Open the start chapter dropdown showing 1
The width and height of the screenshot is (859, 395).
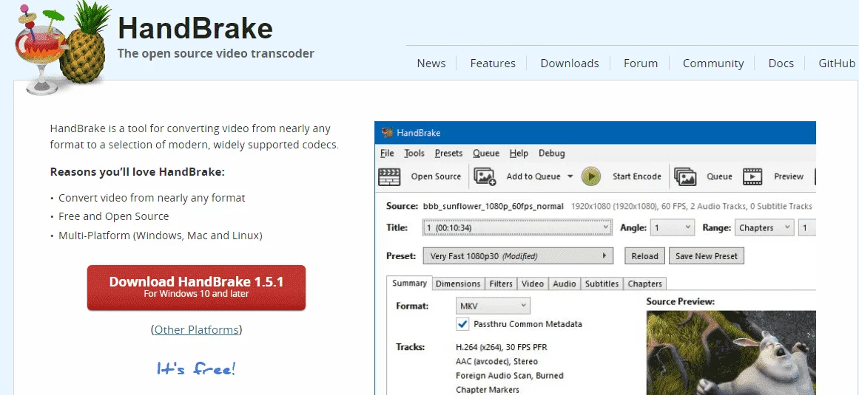[807, 228]
